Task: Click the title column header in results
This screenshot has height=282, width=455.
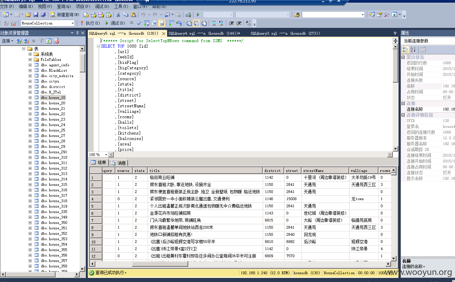Action: tap(205, 171)
